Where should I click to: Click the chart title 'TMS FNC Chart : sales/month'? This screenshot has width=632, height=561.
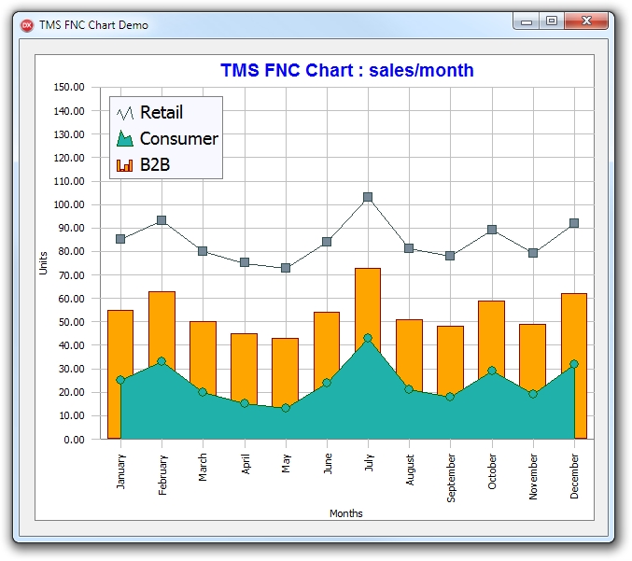click(x=347, y=70)
